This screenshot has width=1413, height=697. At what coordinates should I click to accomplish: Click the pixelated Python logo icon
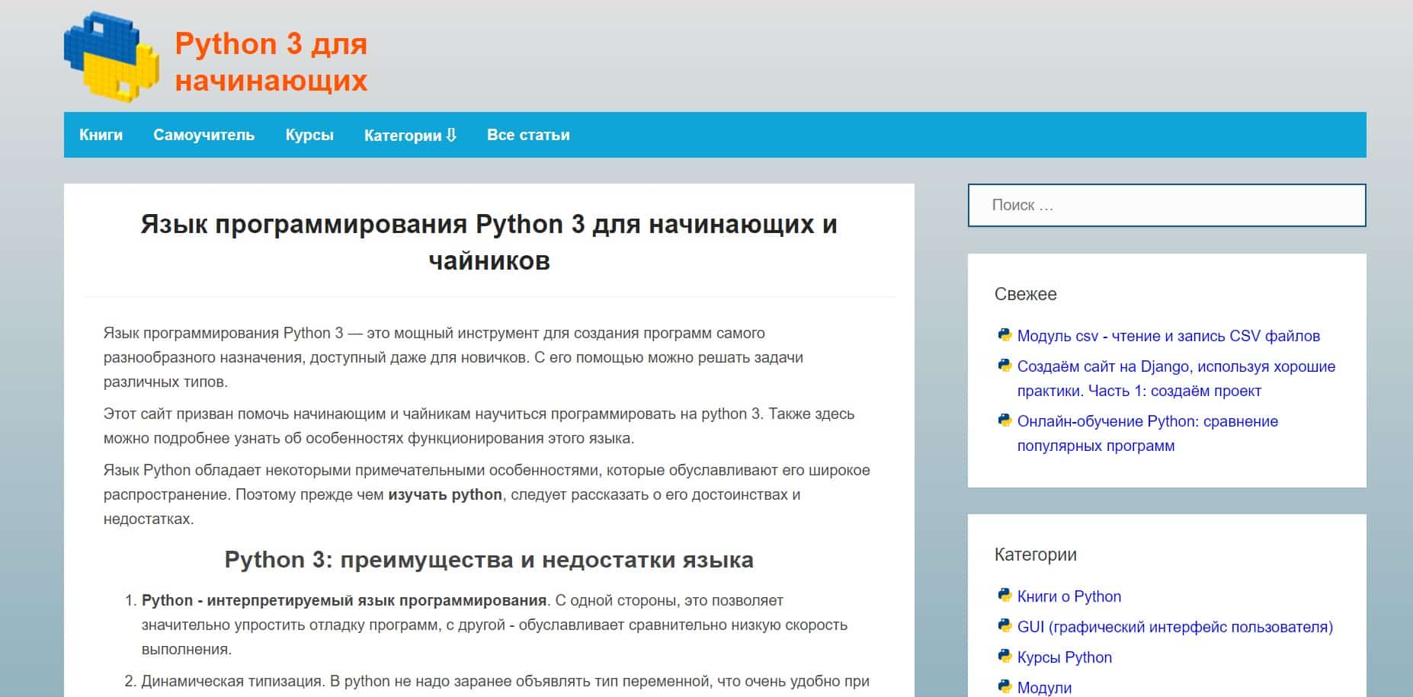[111, 56]
